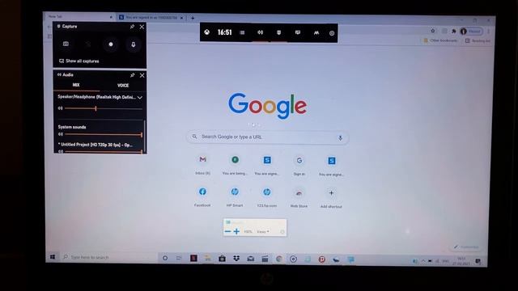Click Add shortcut

pyautogui.click(x=331, y=198)
